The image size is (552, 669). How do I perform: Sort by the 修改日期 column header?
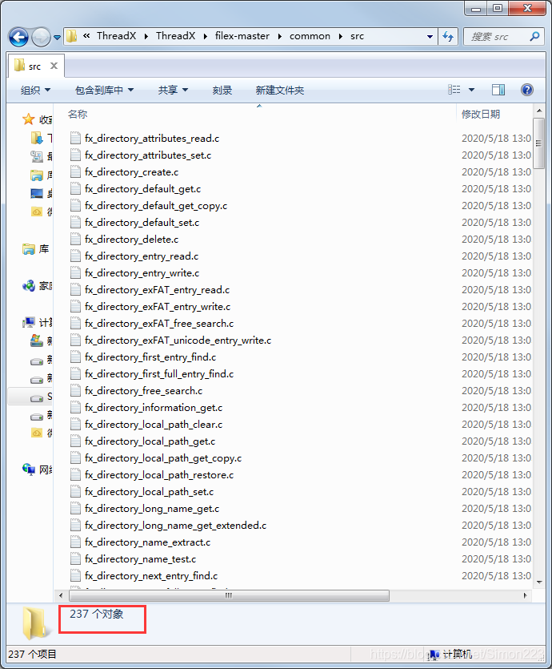pos(481,115)
